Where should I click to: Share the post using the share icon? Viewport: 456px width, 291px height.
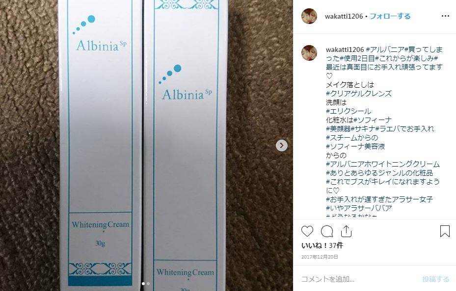point(346,231)
